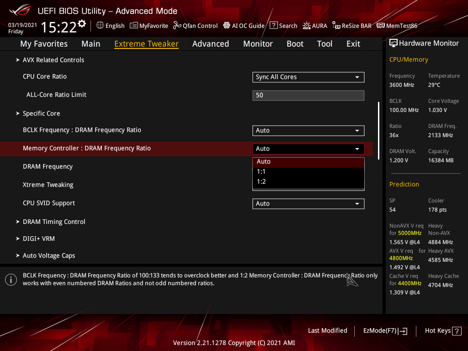Toggle ReSize BAR icon
The image size is (468, 351).
(336, 26)
